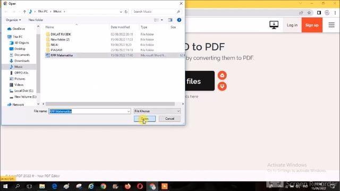Click the Dropbox upload icon
Image resolution: width=340 pixels, height=191 pixels.
(x=222, y=86)
